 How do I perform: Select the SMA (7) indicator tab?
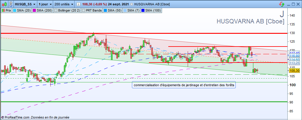(132, 10)
